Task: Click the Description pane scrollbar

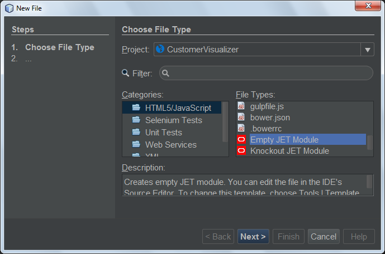Action: click(x=369, y=182)
